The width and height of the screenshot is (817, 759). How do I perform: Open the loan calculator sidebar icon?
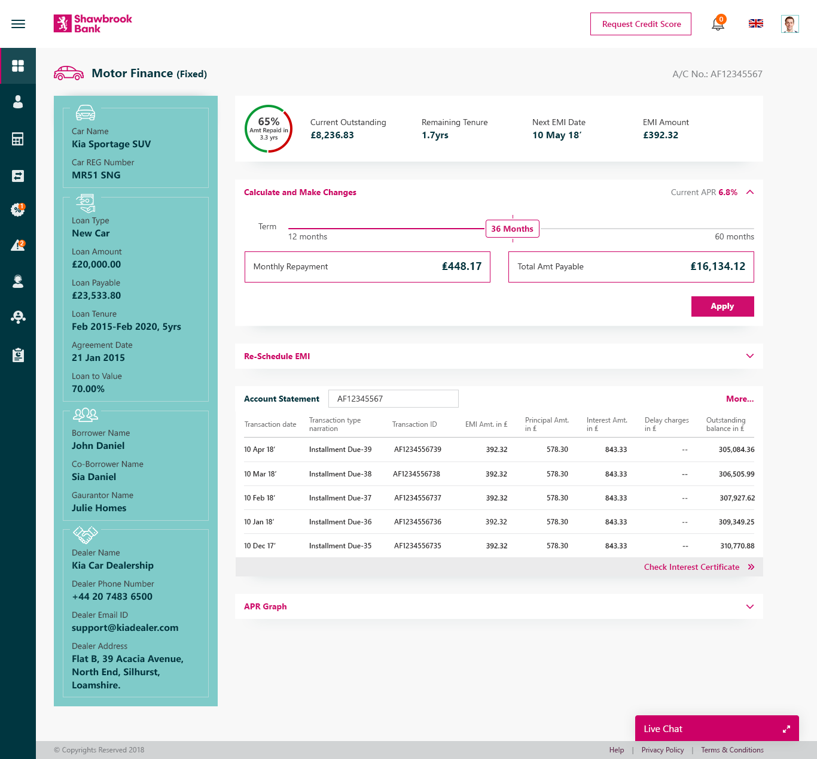click(x=18, y=139)
